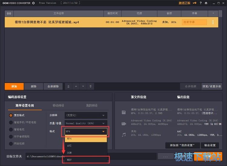Choose AVI from the format list
227x166 pixels.
point(86,146)
